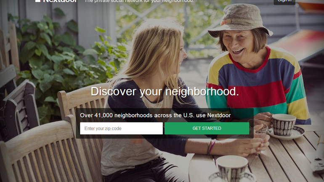Viewport: 324px width, 182px height.
Task: Click the Nextdoor house logo icon
Action: point(37,1)
